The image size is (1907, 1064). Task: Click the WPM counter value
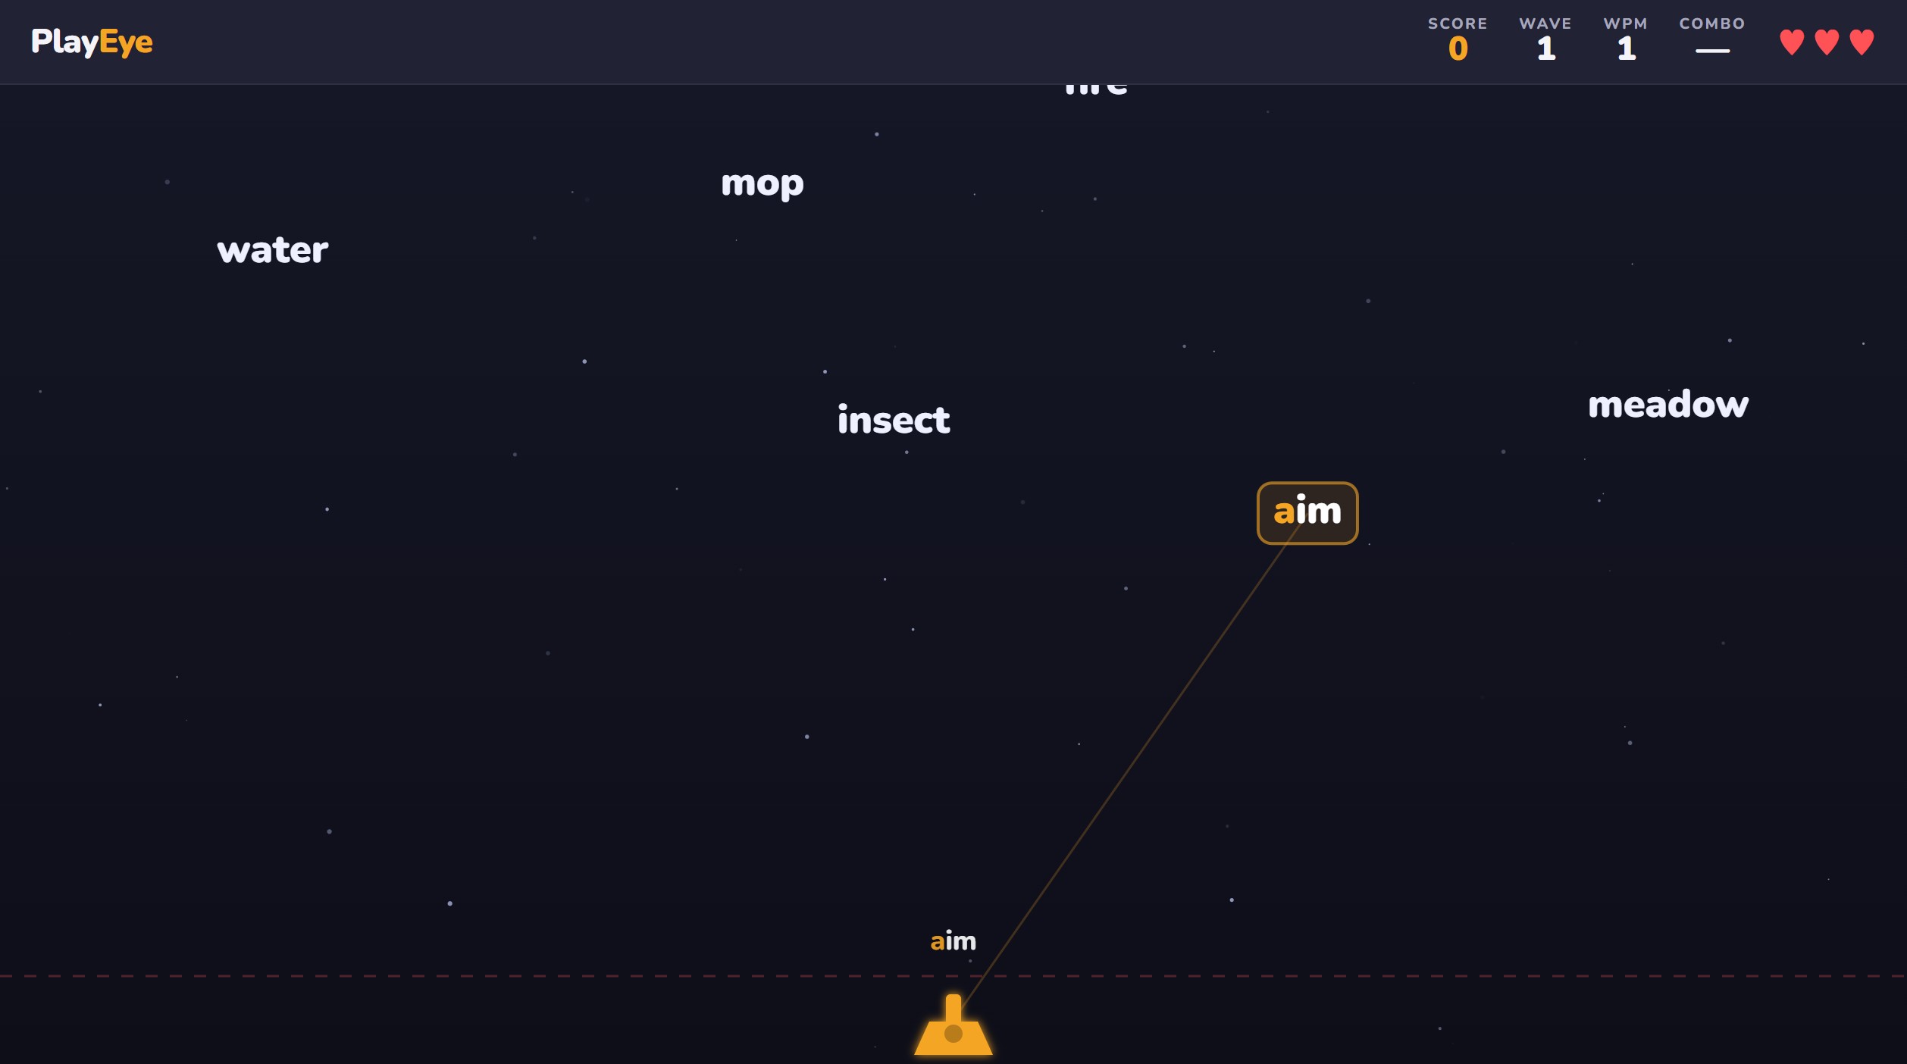(1626, 49)
